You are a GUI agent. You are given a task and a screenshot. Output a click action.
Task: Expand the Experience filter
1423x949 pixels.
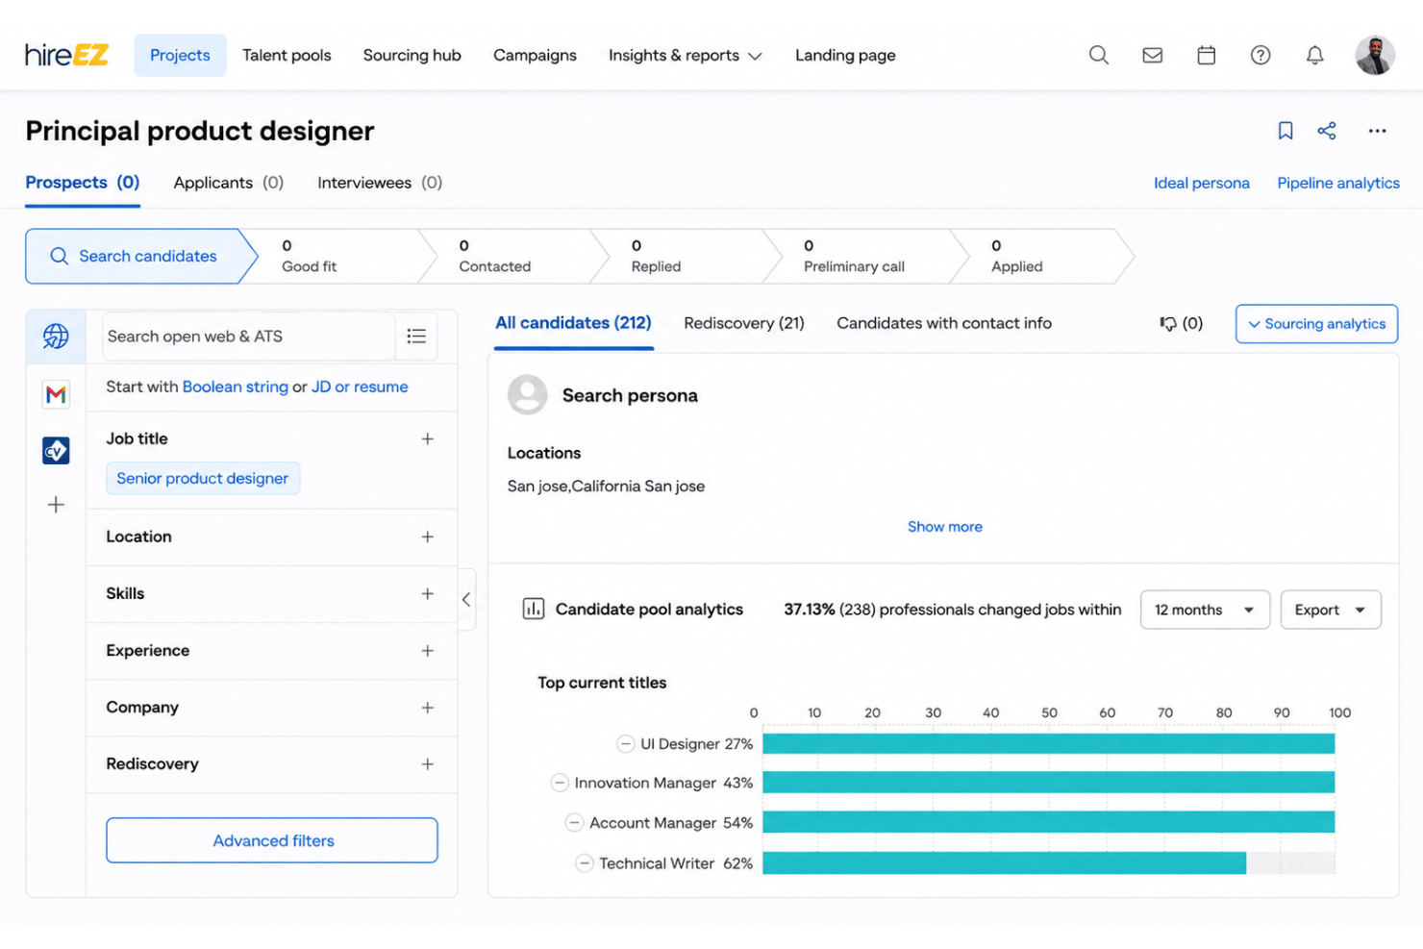tap(427, 650)
